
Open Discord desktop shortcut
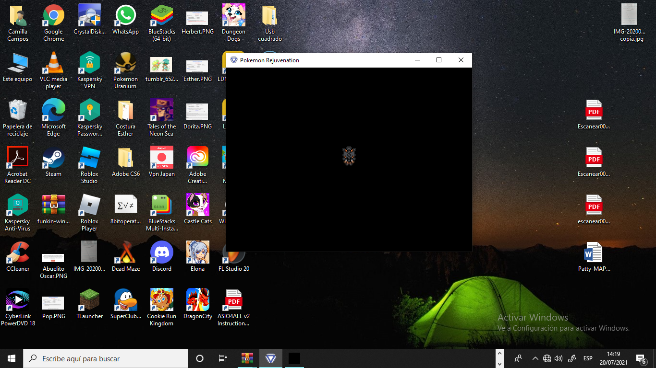pyautogui.click(x=162, y=253)
